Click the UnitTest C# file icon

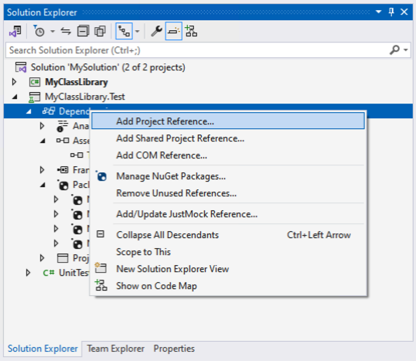pos(49,273)
